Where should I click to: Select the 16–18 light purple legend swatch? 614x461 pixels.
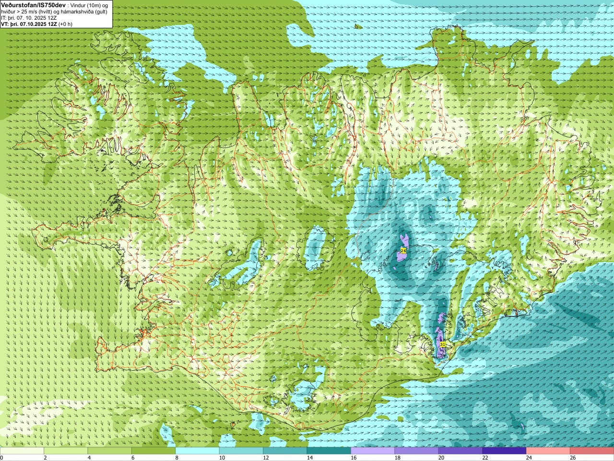(373, 450)
